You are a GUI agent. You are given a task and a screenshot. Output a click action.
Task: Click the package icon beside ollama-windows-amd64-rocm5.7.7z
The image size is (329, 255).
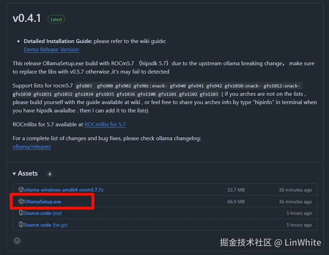[22, 190]
